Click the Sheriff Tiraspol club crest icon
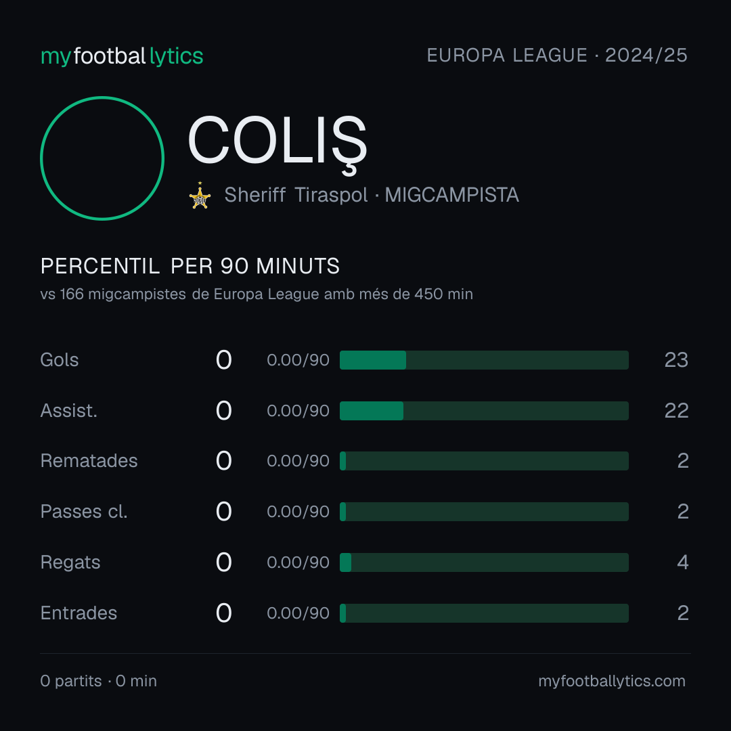 pos(200,196)
